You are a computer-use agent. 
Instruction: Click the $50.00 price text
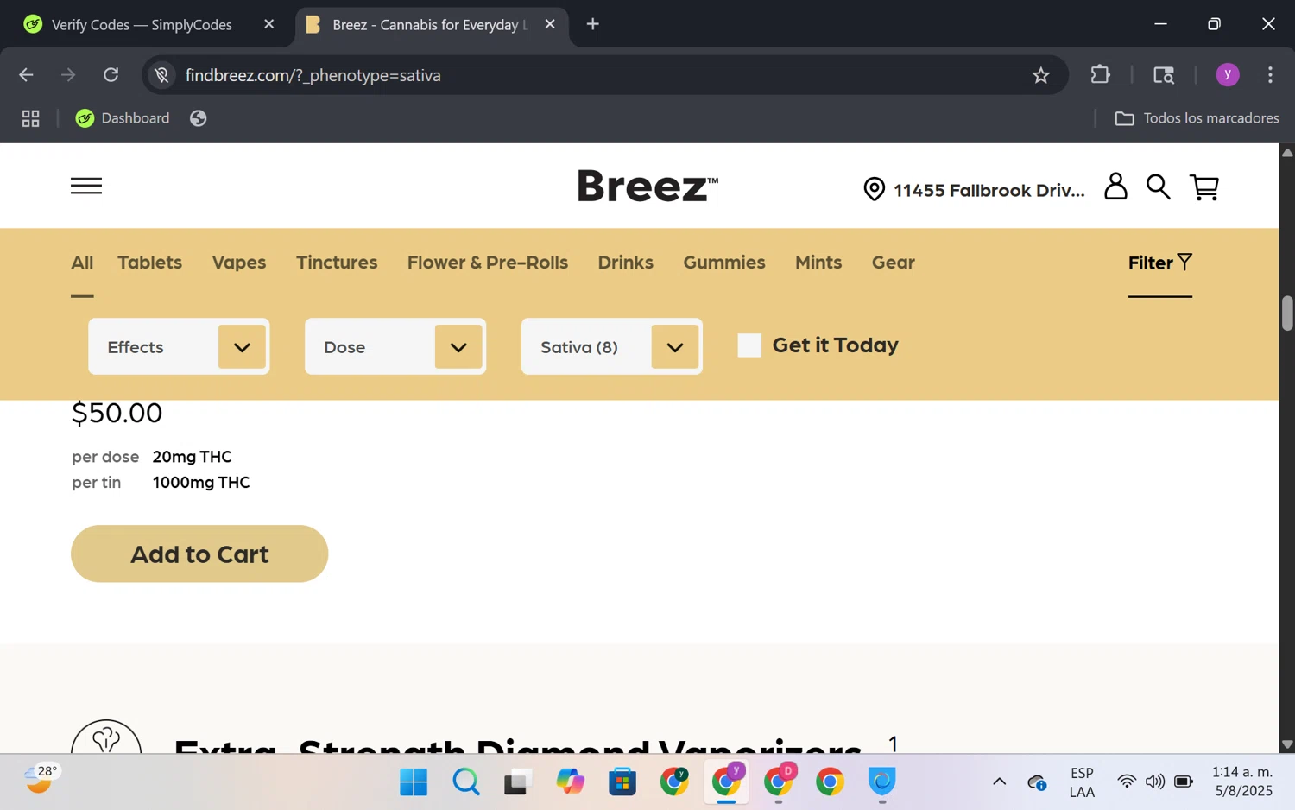point(117,413)
